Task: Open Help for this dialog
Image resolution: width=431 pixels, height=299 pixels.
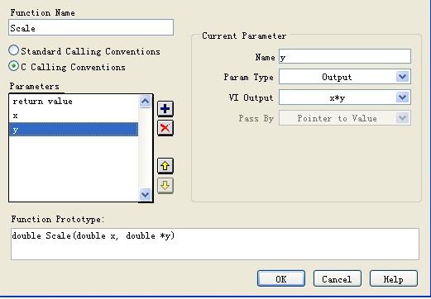Action: 394,279
